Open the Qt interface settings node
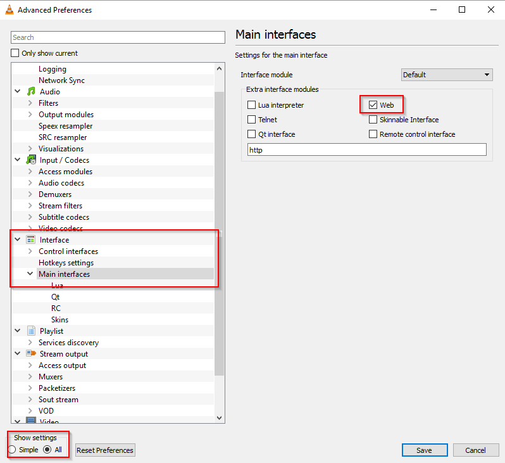This screenshot has height=463, width=505. [x=55, y=296]
